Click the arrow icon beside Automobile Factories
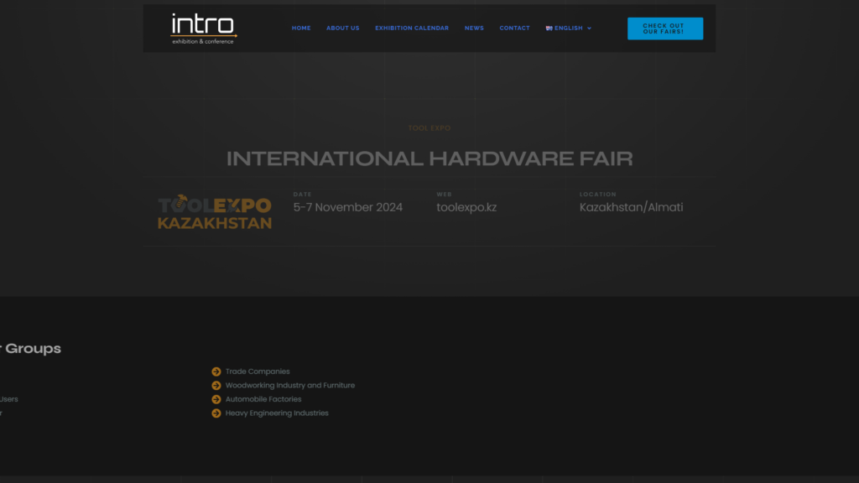 216,399
